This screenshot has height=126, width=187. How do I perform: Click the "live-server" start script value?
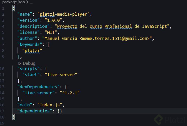[61, 75]
